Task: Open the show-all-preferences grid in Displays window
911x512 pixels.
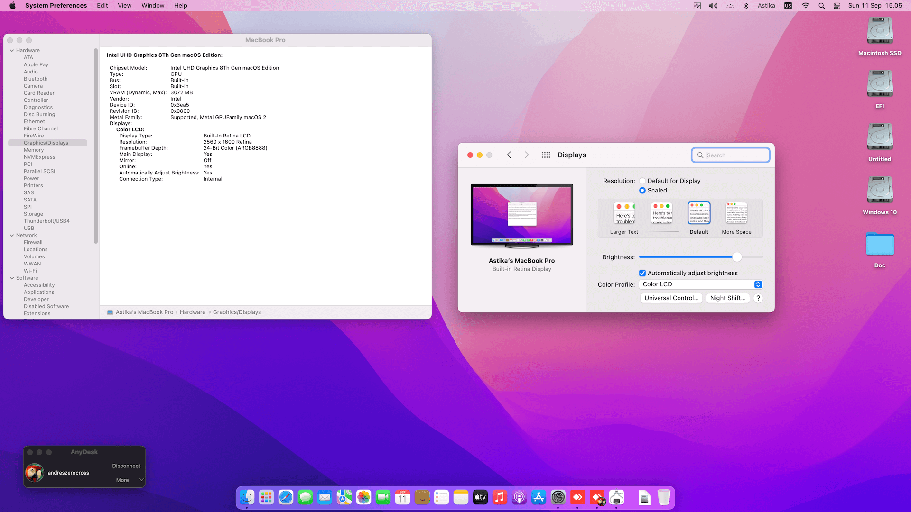Action: (x=546, y=155)
